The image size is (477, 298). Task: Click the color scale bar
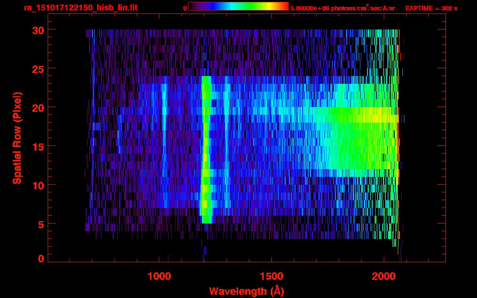[238, 6]
